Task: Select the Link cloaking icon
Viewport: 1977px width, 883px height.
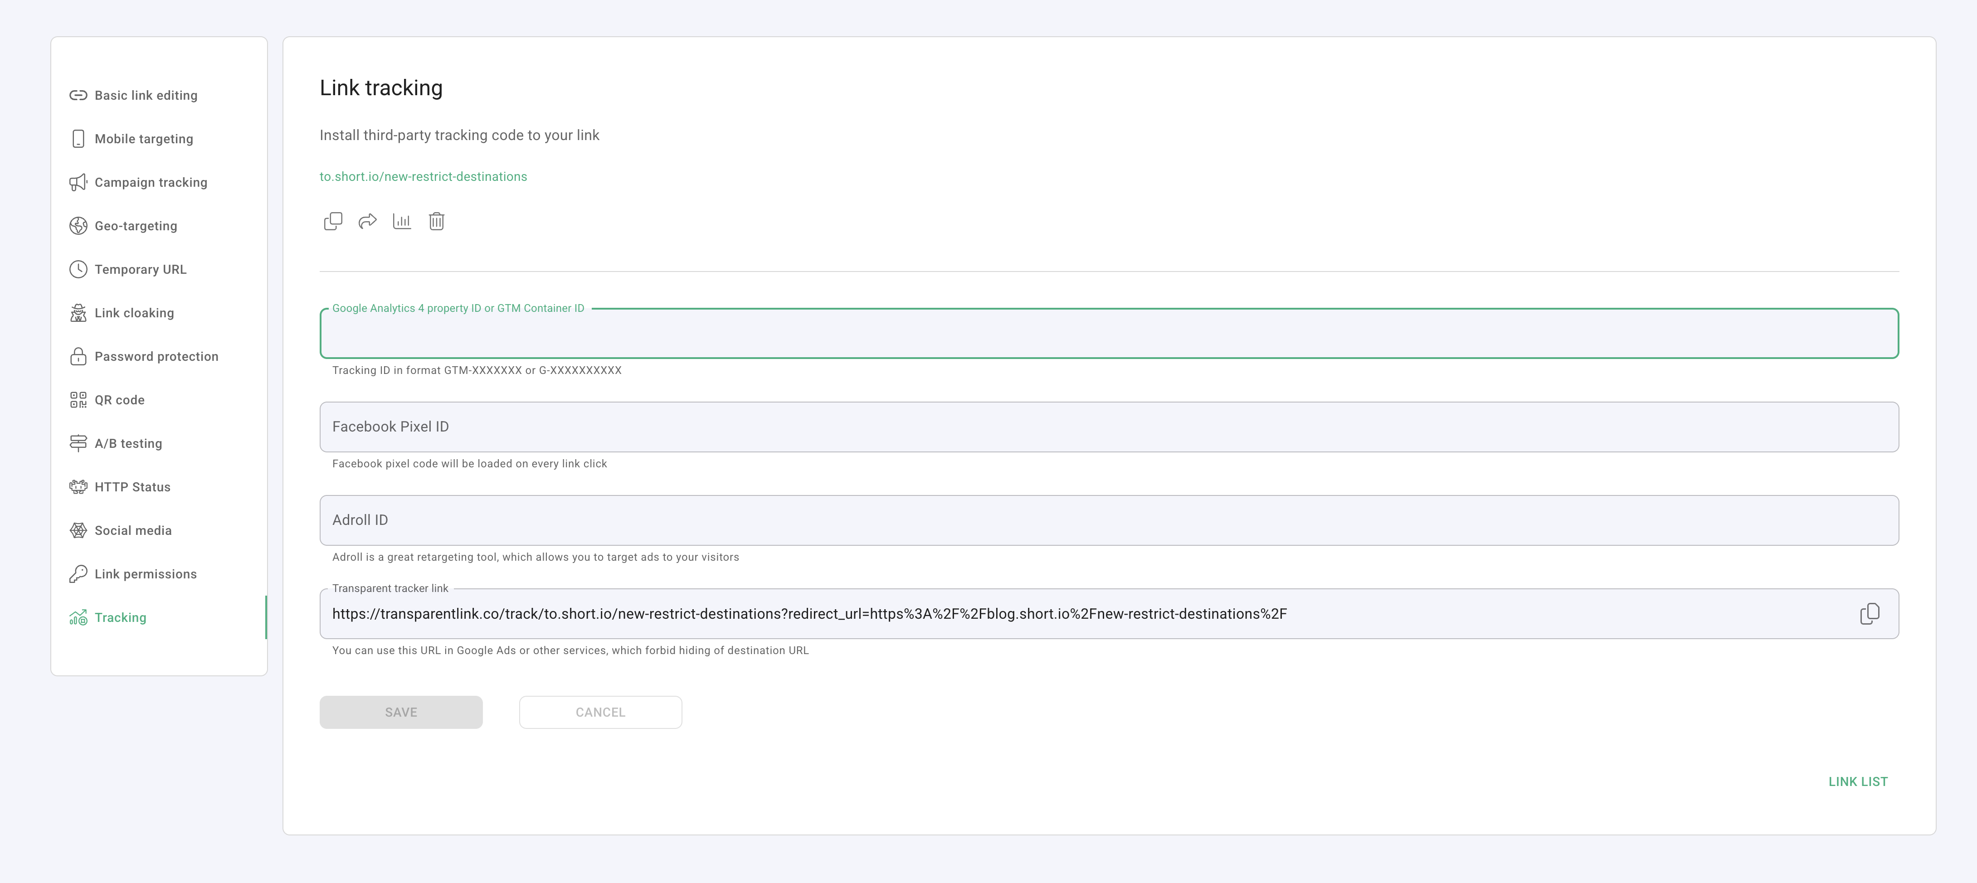Action: click(78, 312)
